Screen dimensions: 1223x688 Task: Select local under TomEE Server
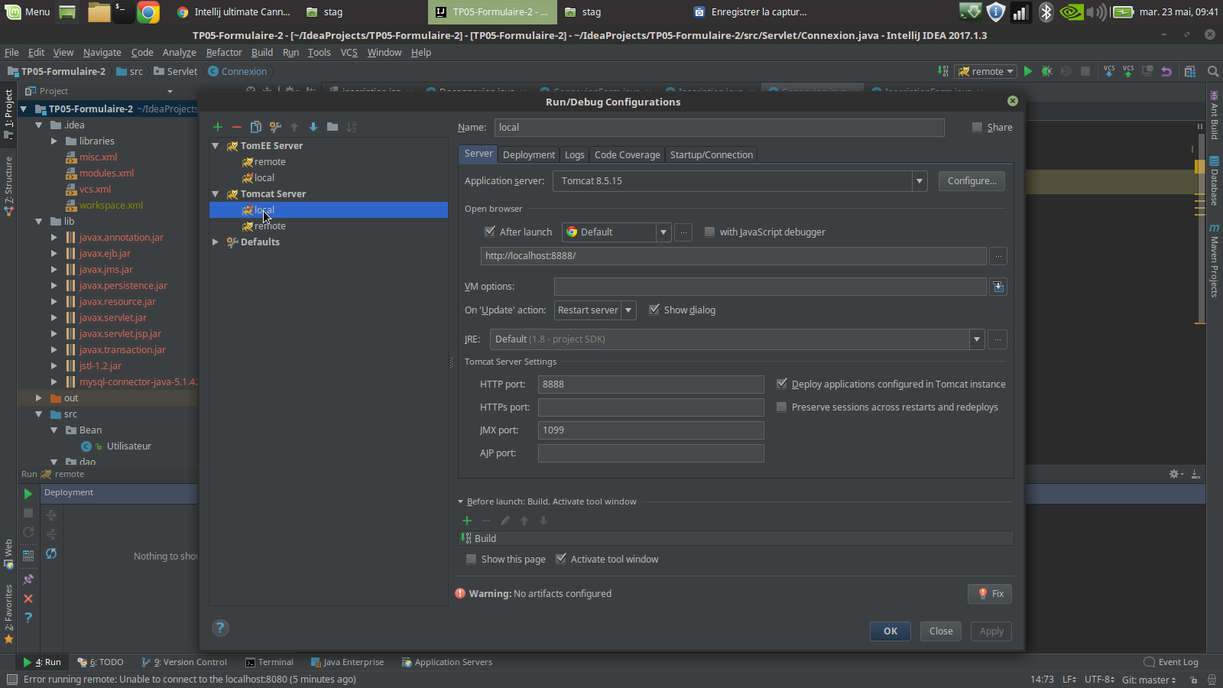pyautogui.click(x=264, y=178)
